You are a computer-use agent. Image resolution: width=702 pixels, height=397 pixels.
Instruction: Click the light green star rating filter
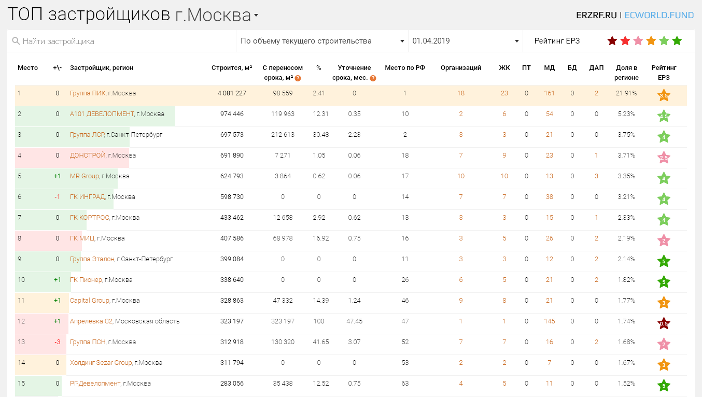pyautogui.click(x=664, y=41)
